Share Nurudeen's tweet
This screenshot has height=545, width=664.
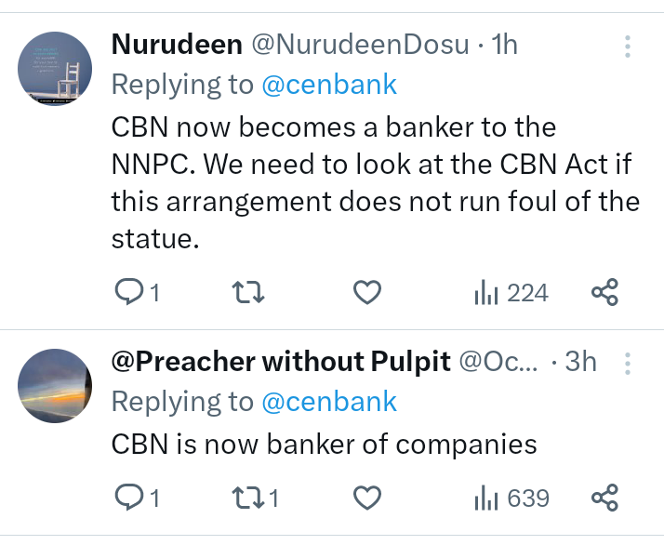[604, 294]
